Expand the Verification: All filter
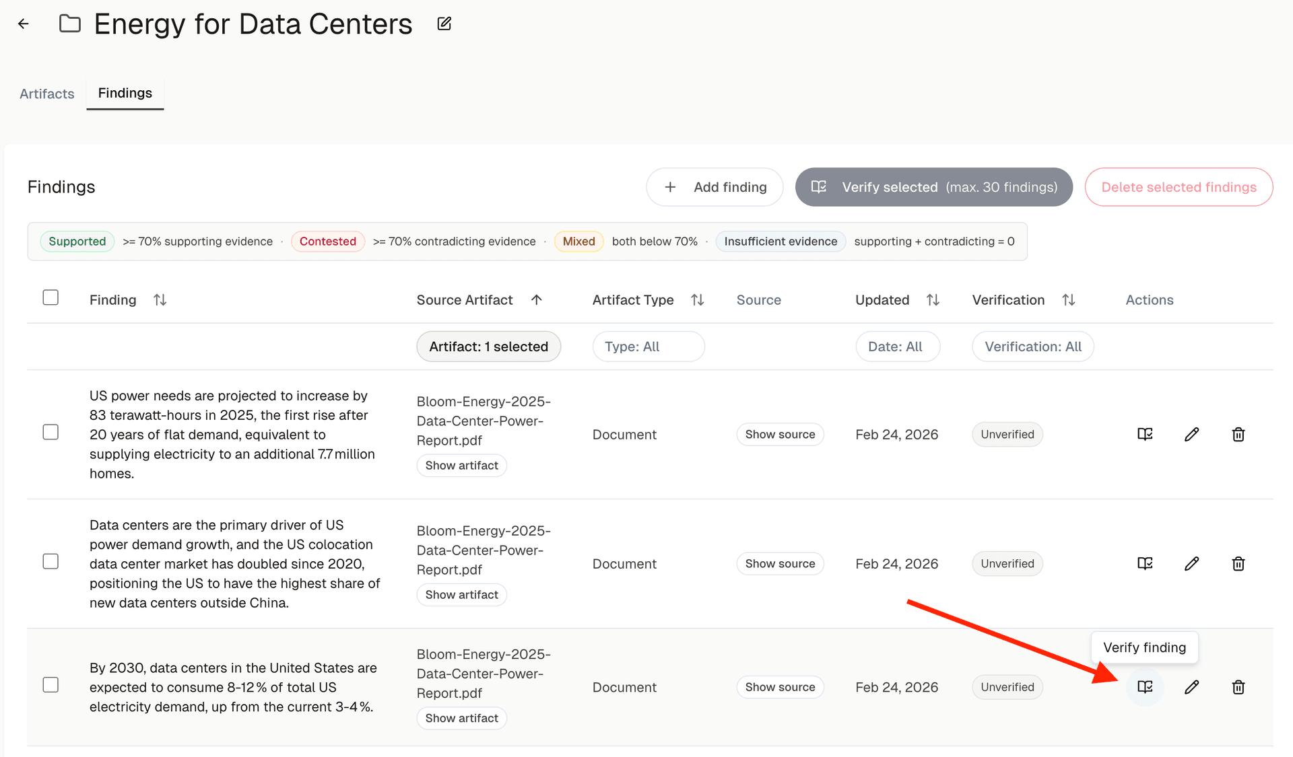Image resolution: width=1293 pixels, height=757 pixels. 1032,347
